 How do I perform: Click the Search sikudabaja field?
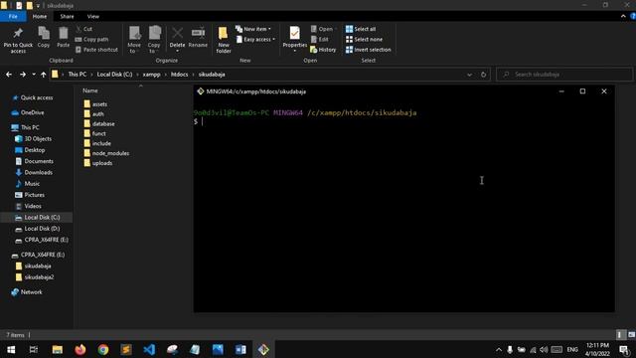click(564, 75)
